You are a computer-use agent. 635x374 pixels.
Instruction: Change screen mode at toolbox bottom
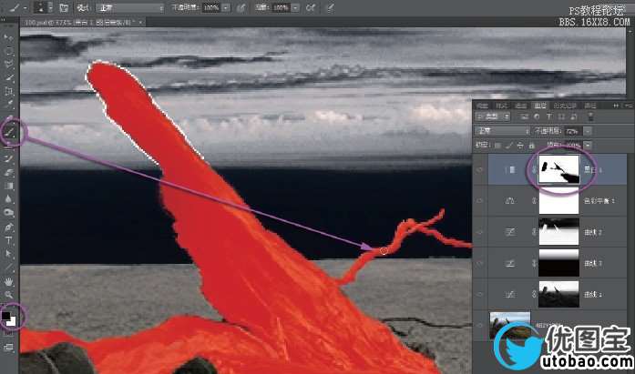click(8, 347)
